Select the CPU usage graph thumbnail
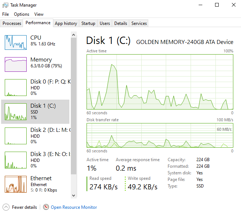241x215 pixels. coord(16,42)
